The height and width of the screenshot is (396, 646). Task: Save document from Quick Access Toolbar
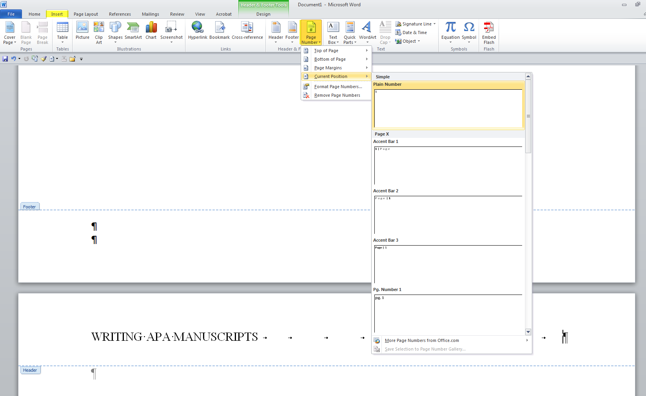(x=5, y=59)
